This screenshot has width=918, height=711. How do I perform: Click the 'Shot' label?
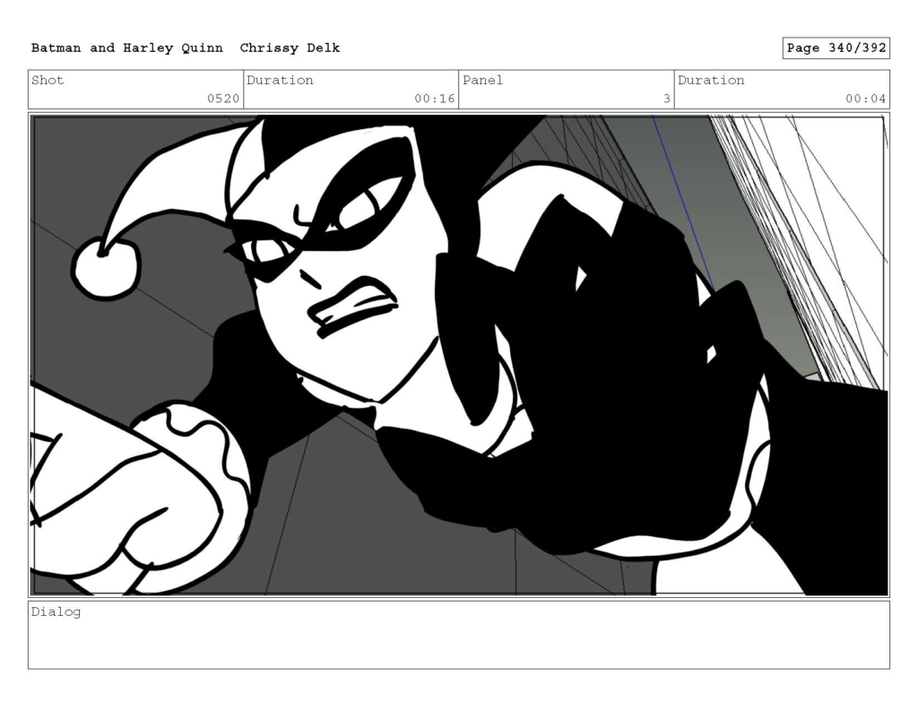coord(48,80)
